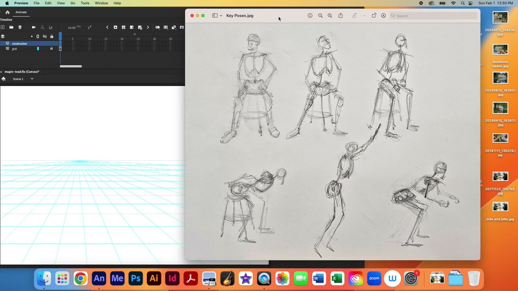Click frame 10 on timeline ruler

pyautogui.click(x=89, y=39)
